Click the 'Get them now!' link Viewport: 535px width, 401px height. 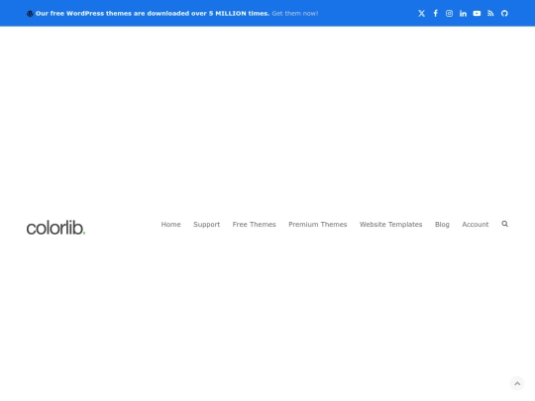295,13
